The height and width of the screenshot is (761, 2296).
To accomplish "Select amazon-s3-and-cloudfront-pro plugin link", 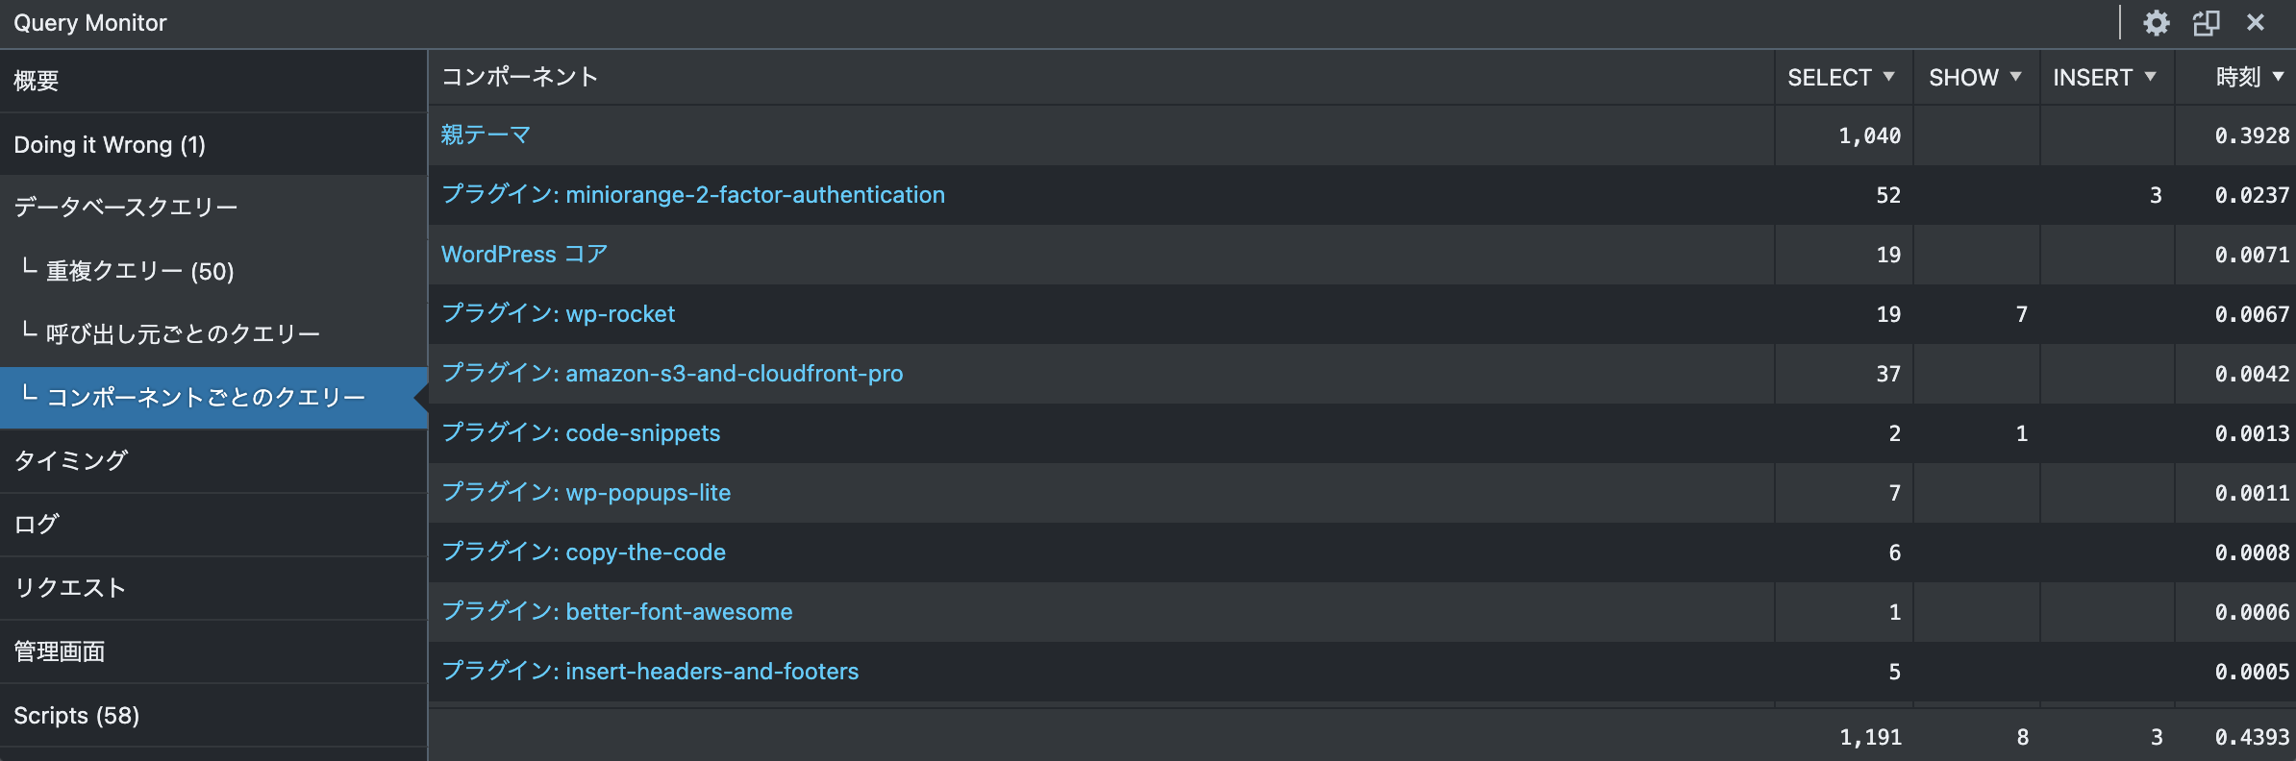I will pyautogui.click(x=671, y=373).
